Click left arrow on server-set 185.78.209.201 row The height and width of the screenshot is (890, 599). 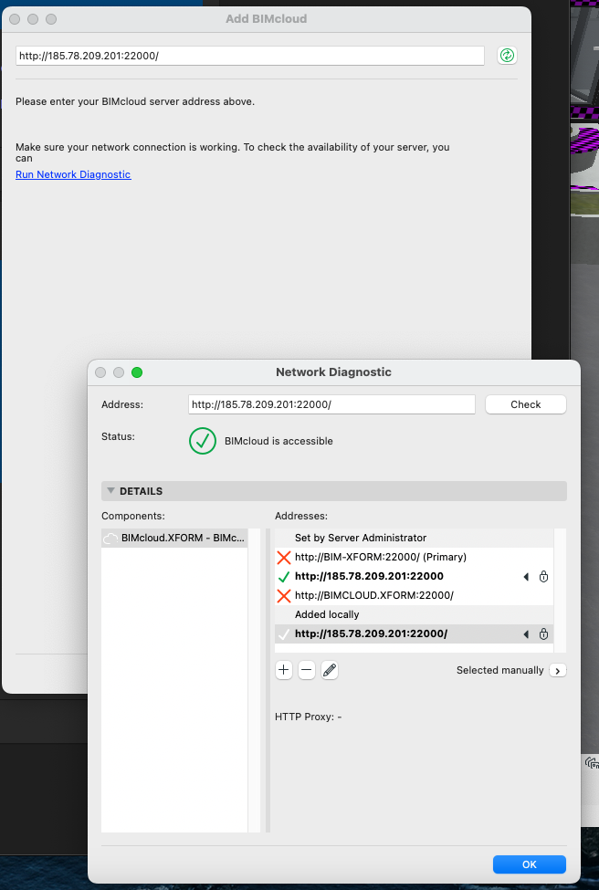(526, 577)
